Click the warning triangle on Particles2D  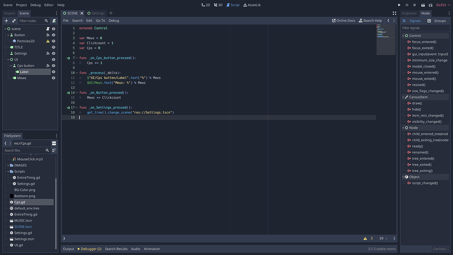click(x=48, y=41)
